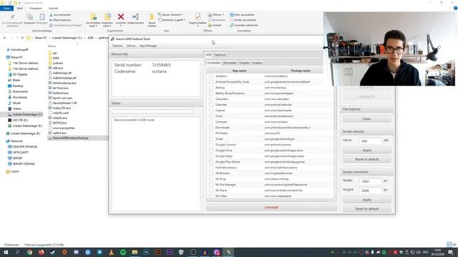Click the Explorer up-arrow navigation icon
The height and width of the screenshot is (257, 458).
pos(22,38)
